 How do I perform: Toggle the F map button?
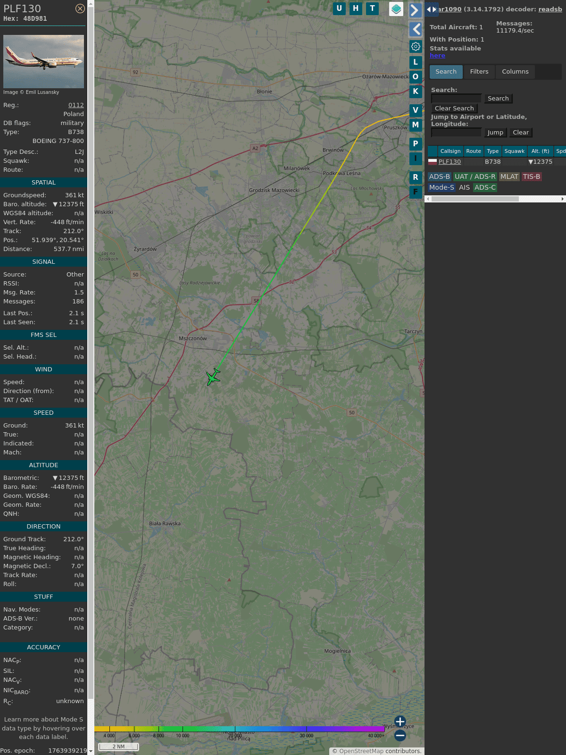[x=416, y=192]
